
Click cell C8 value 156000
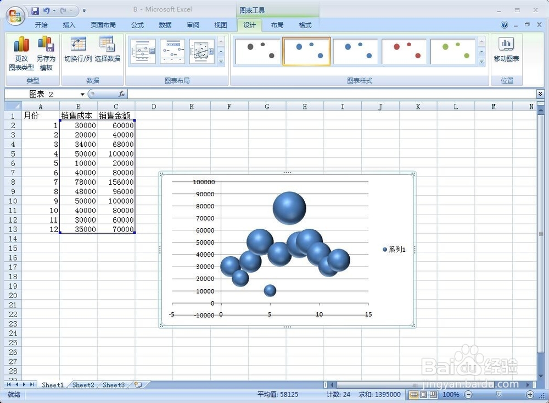click(x=116, y=182)
